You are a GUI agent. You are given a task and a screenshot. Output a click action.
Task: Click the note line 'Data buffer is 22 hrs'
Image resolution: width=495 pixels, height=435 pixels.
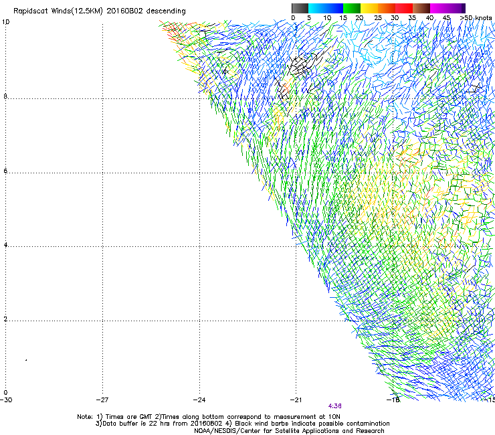click(x=242, y=424)
